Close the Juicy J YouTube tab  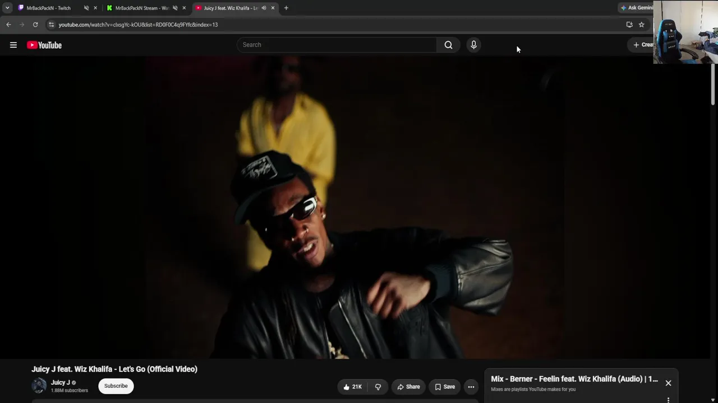pos(273,8)
